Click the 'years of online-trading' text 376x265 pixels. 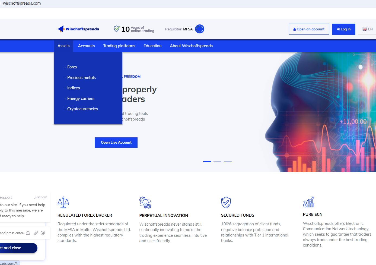coord(142,29)
